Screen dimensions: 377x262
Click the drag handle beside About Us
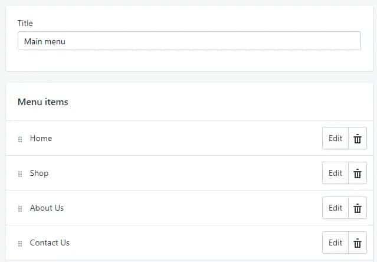pyautogui.click(x=20, y=209)
